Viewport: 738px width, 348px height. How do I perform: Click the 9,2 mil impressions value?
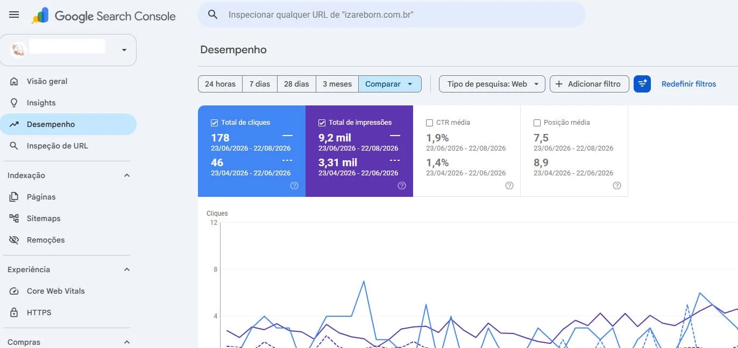pos(335,138)
